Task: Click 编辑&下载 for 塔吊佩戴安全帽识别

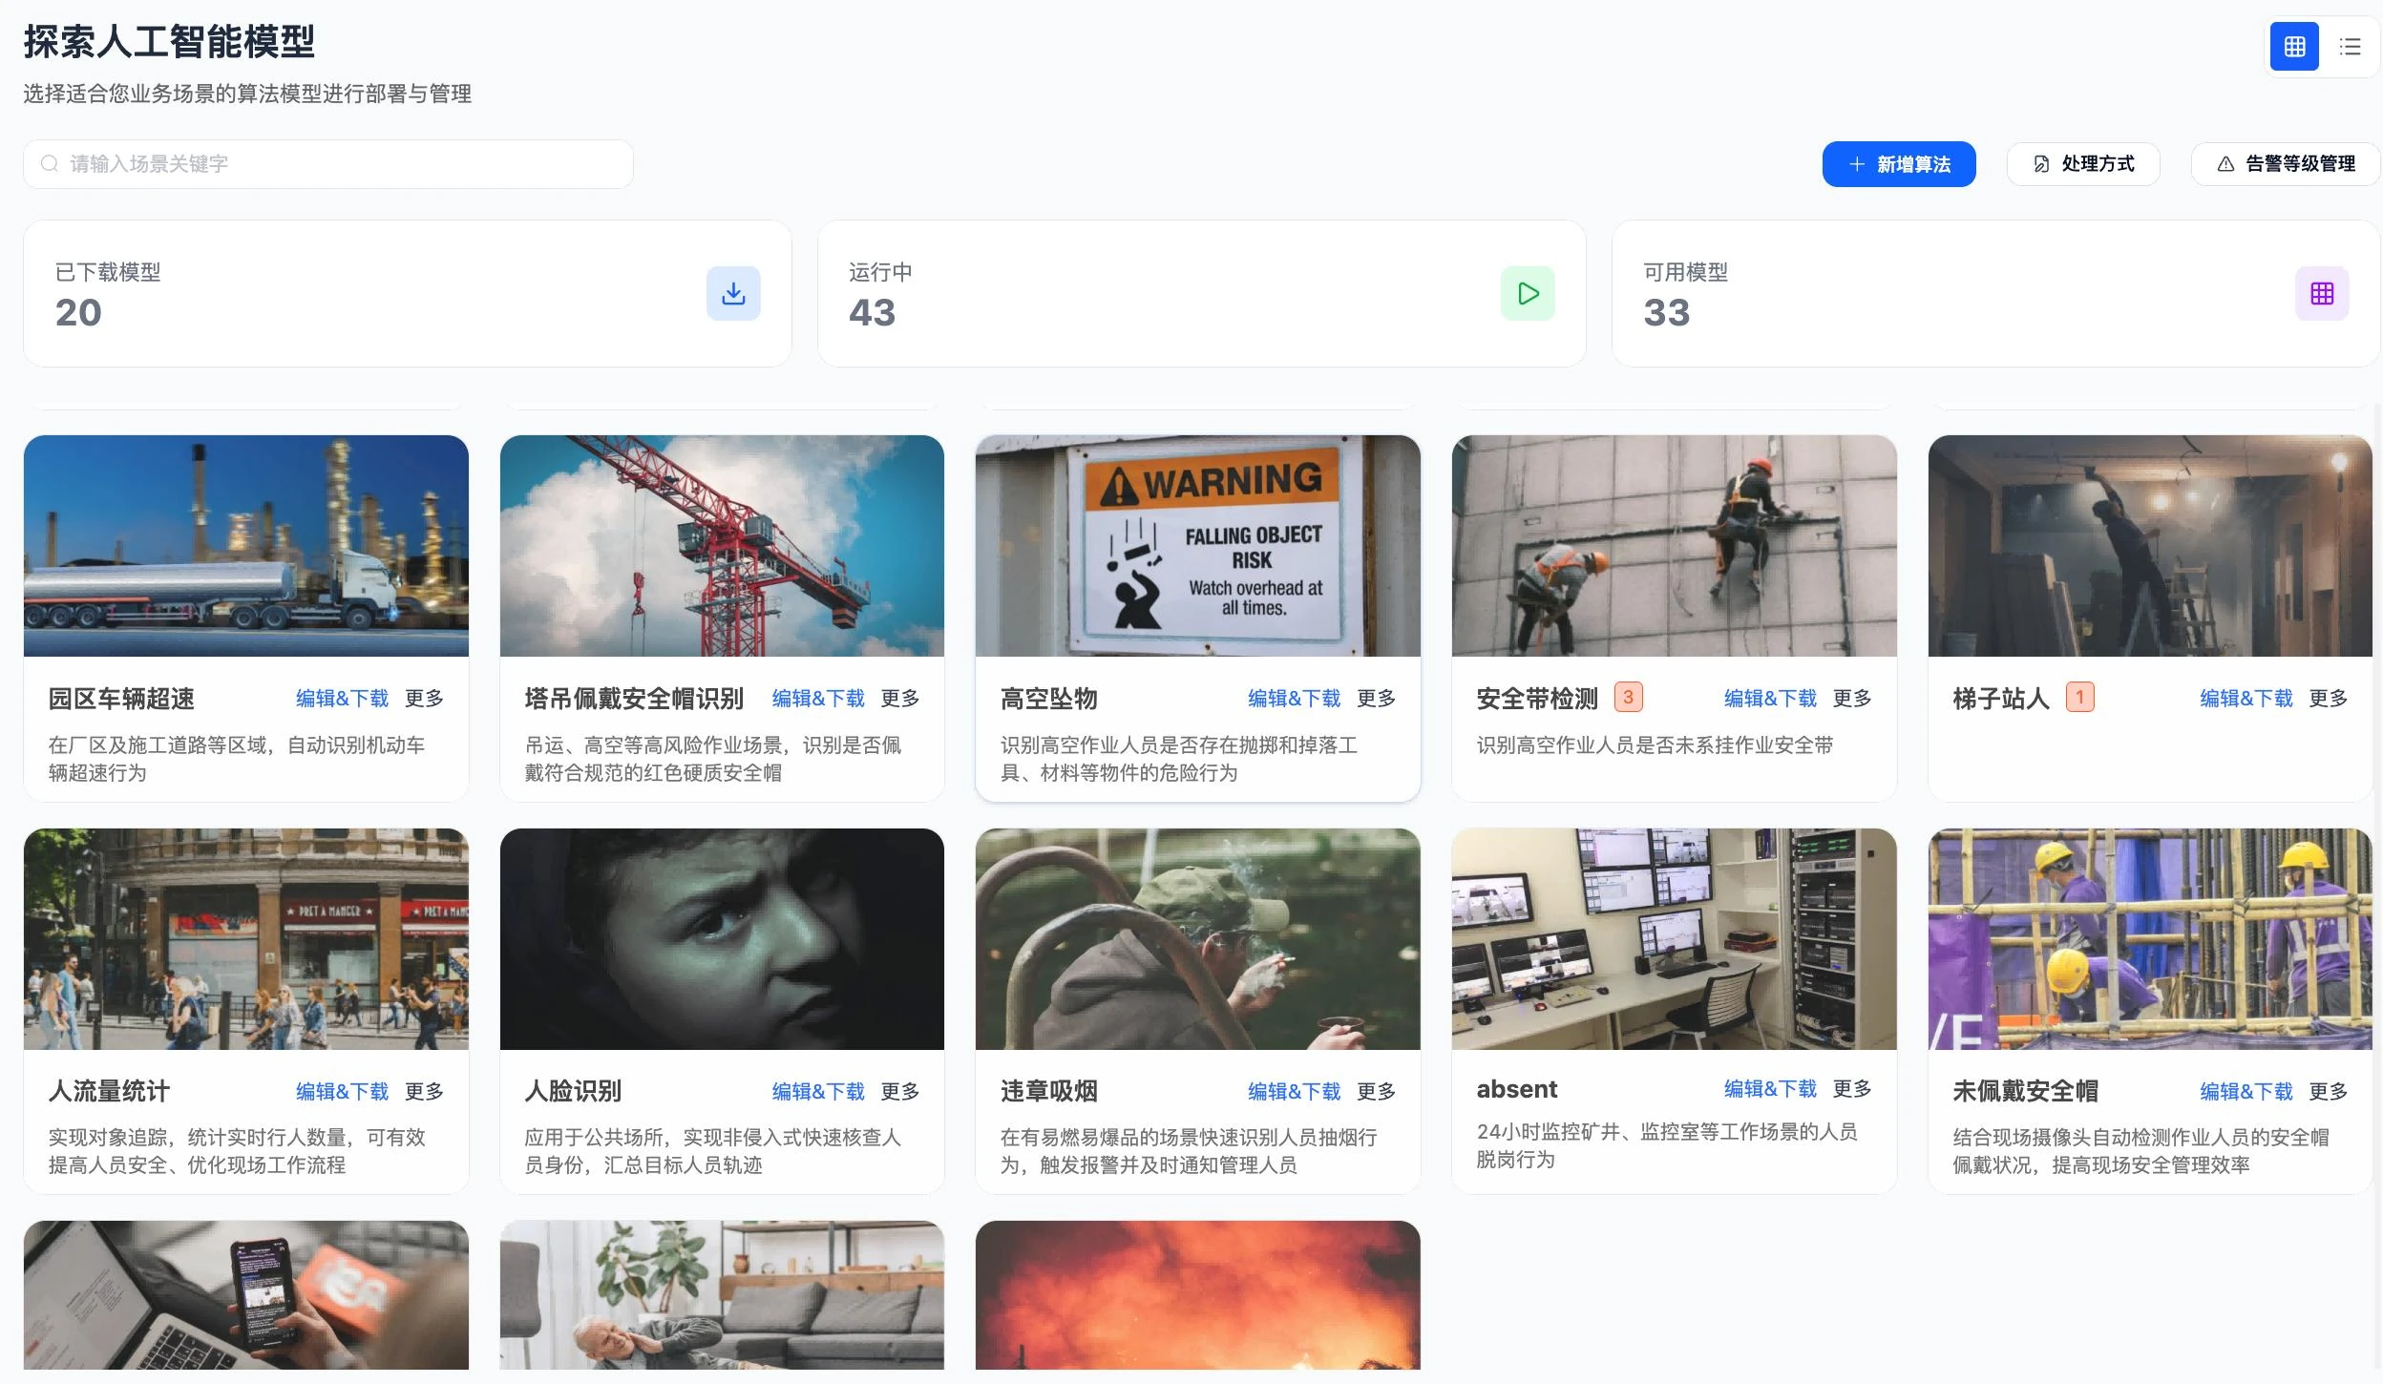Action: (818, 699)
